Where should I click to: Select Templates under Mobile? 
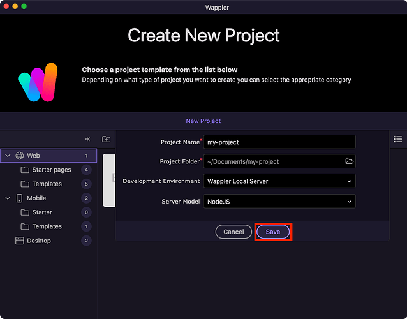(x=47, y=226)
